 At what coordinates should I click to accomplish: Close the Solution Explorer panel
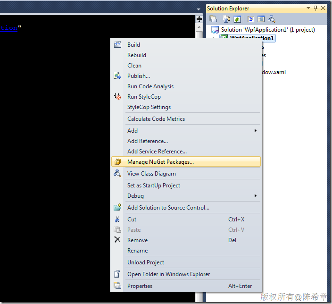click(323, 8)
